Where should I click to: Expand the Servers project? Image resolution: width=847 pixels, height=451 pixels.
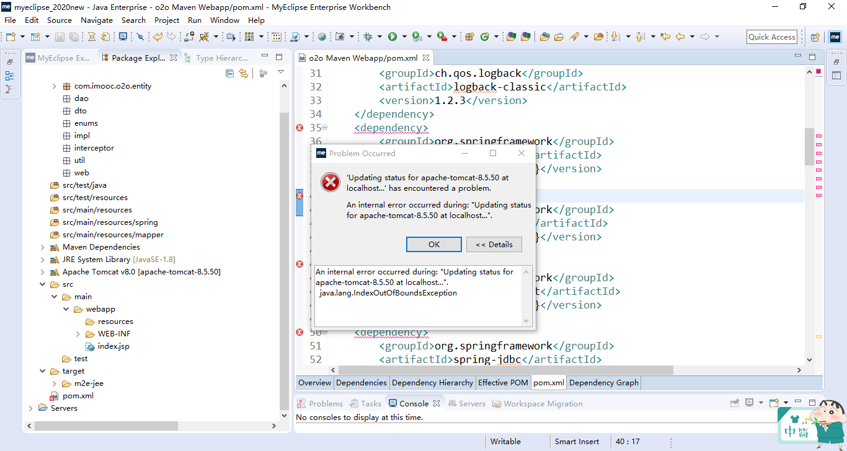click(30, 408)
